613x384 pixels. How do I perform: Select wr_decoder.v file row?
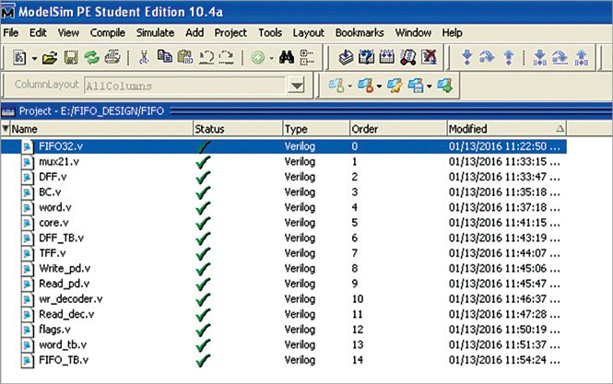tap(70, 299)
